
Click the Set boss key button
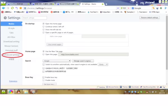[49, 84]
